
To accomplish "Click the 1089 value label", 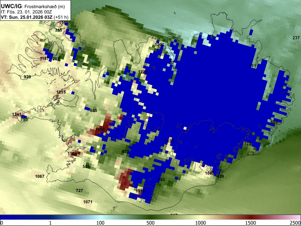I will 209,173.
